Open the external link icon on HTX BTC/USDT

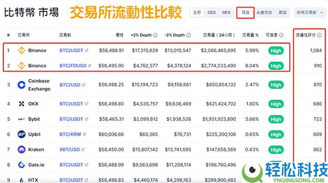click(86, 180)
